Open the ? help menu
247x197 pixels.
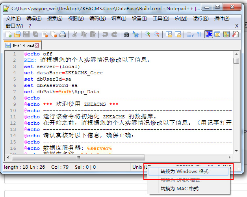pos(30,26)
